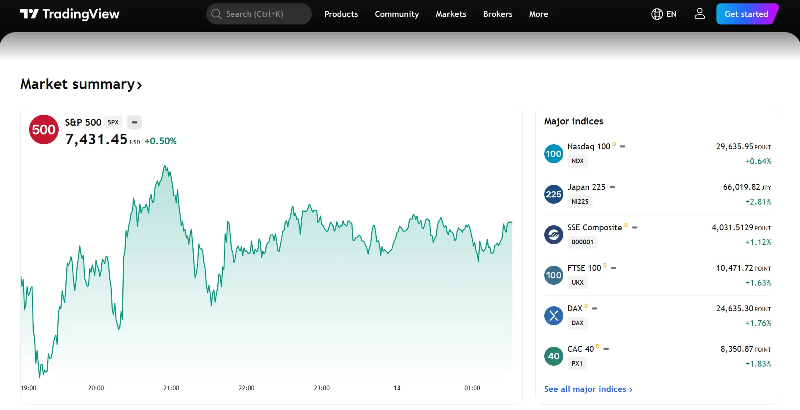Click the delayed data D marker on Nasdaq 100

coord(614,144)
